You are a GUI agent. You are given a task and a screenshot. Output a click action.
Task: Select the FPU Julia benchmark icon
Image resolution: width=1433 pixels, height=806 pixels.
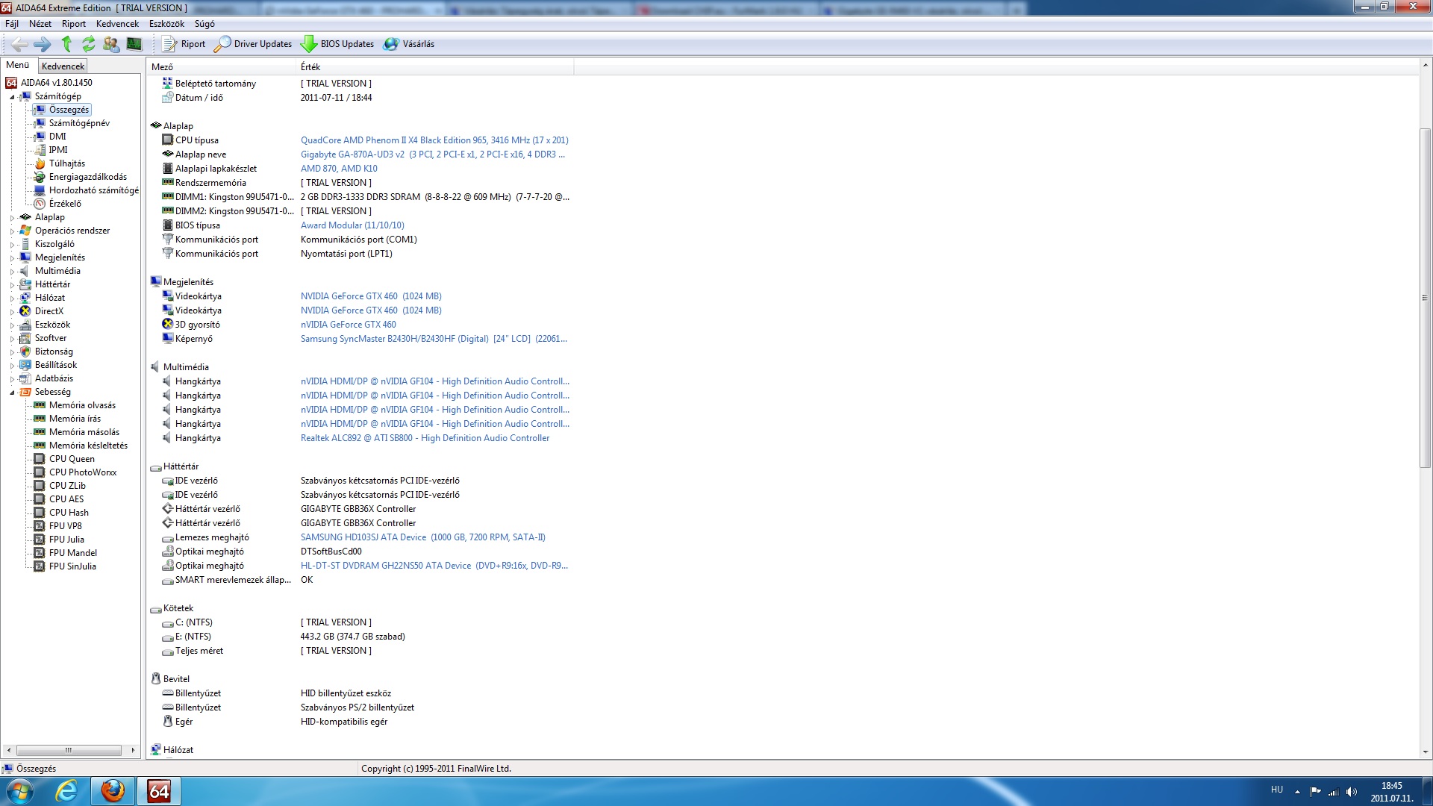click(40, 540)
